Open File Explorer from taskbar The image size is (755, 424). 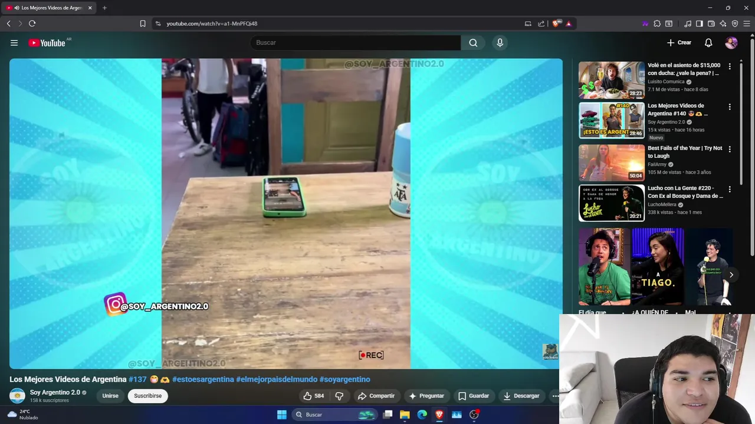(x=405, y=415)
